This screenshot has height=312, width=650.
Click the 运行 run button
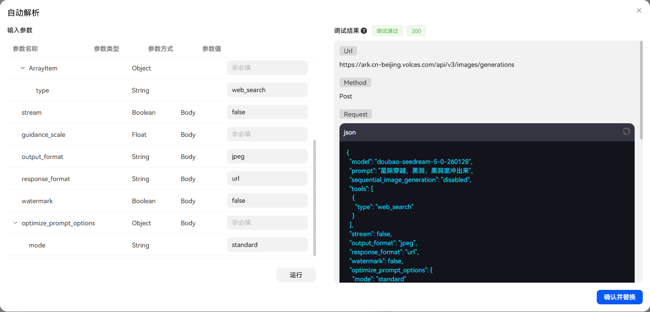[x=296, y=275]
